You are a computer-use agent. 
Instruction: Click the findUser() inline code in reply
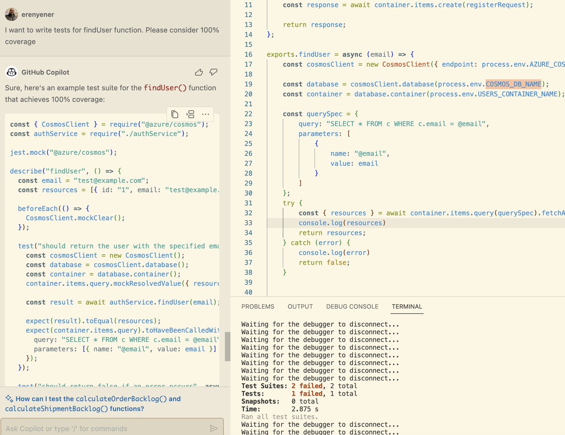pos(165,88)
